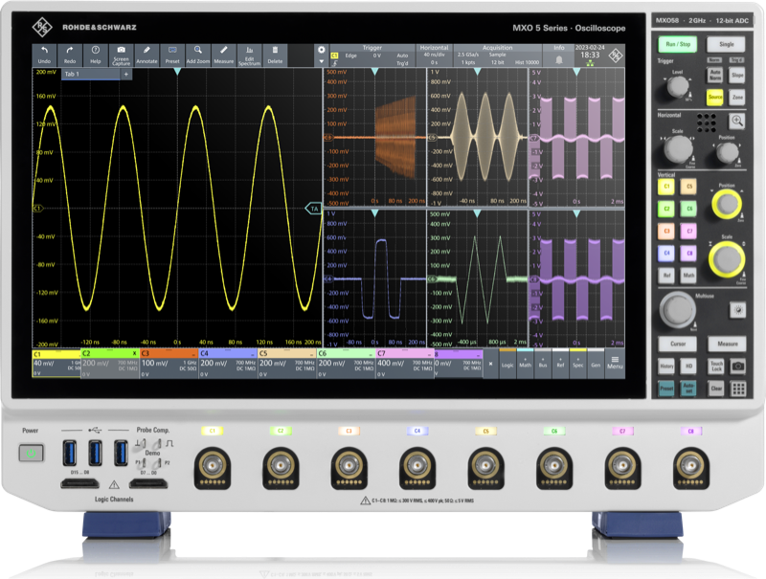Viewport: 766px width, 579px height.
Task: Click the Delete trash icon
Action: pos(275,54)
